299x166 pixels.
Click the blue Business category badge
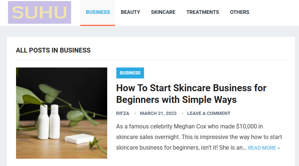pyautogui.click(x=130, y=73)
